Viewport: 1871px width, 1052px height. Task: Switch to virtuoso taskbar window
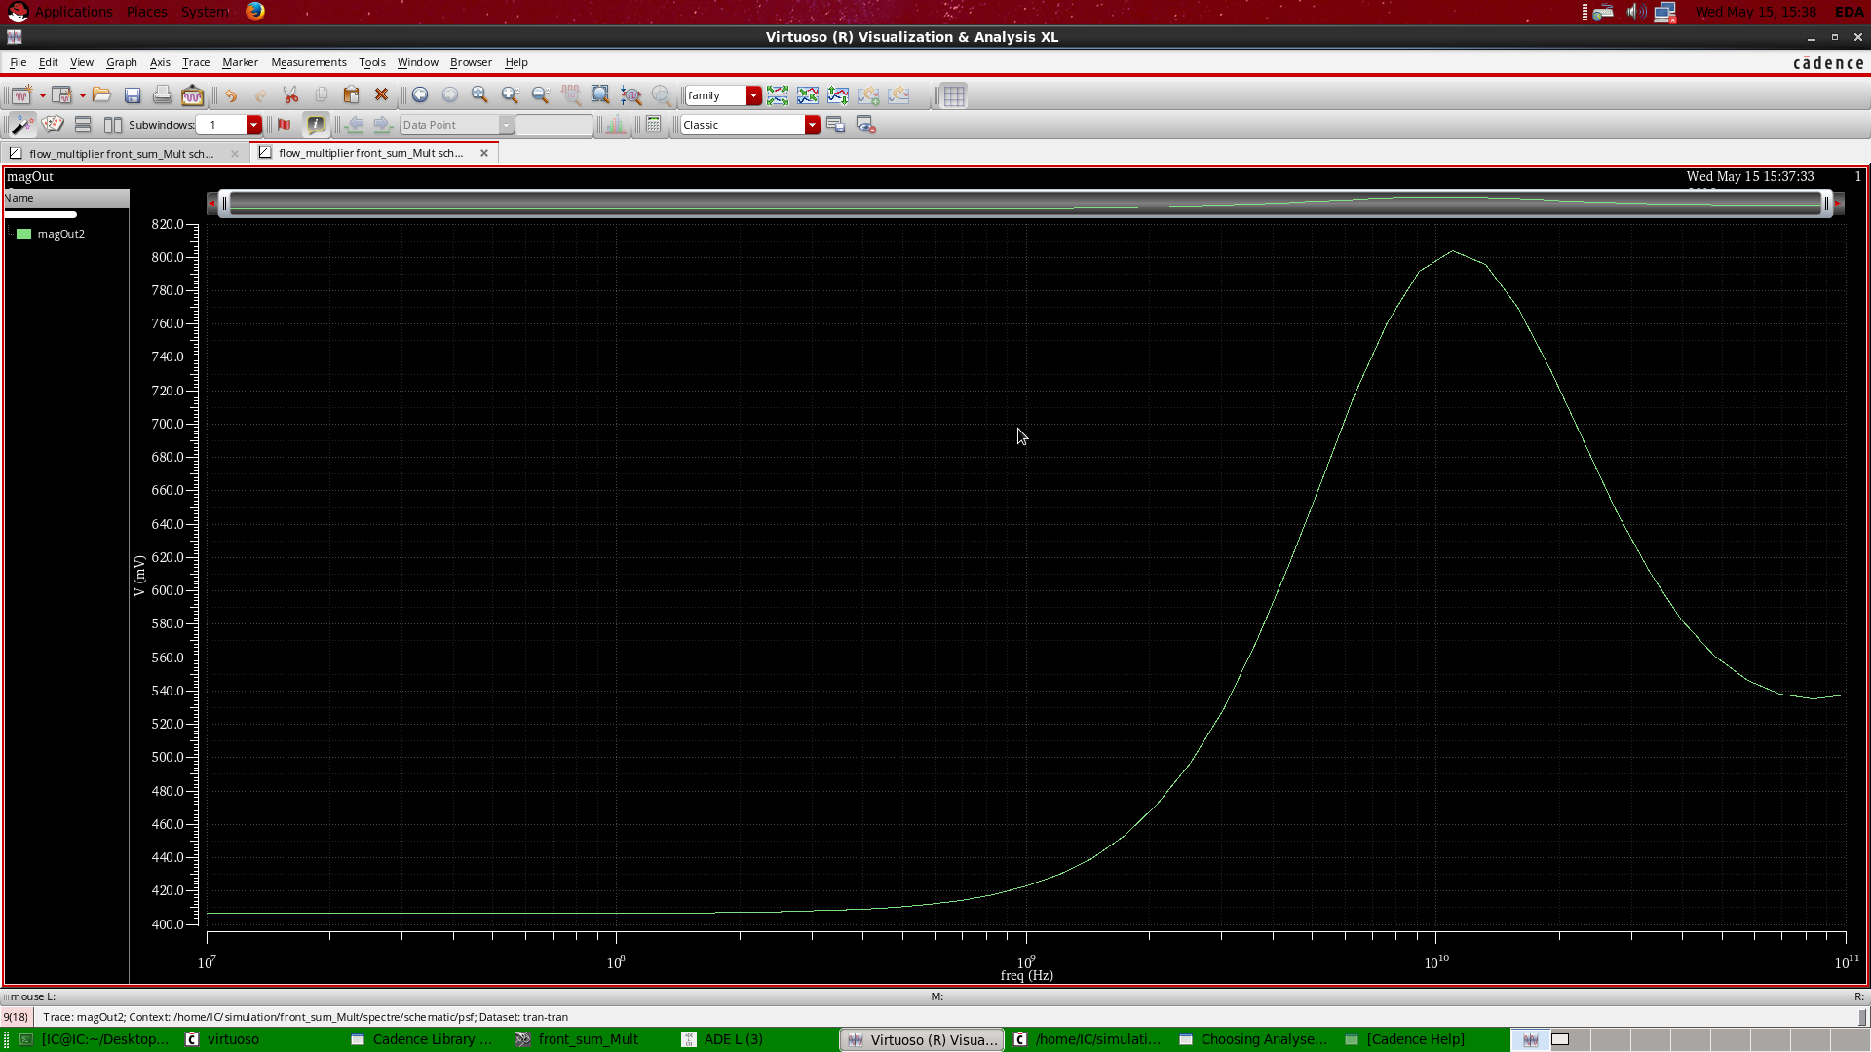233,1039
